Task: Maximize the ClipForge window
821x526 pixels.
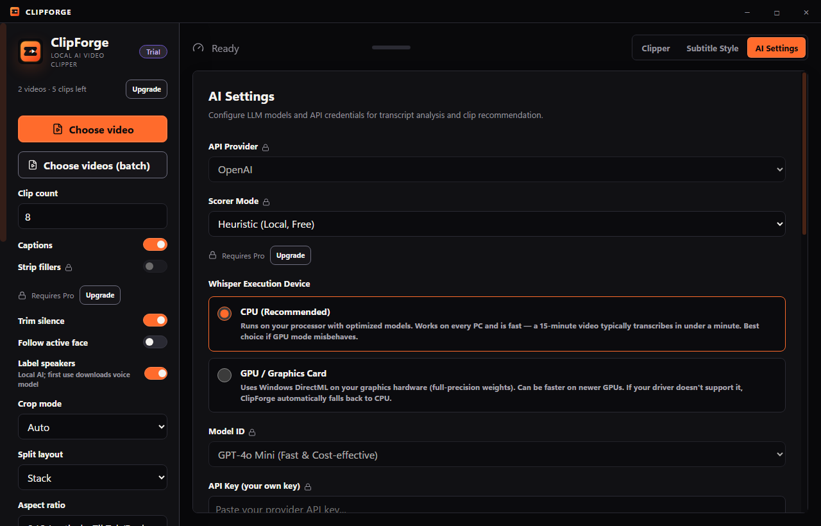Action: pos(777,12)
